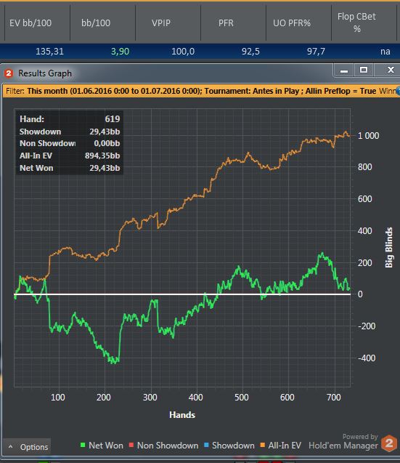The height and width of the screenshot is (463, 400).
Task: Click the Big Blinds axis label
Action: 389,247
